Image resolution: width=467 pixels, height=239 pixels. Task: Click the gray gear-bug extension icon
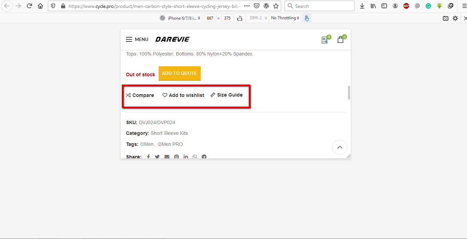[417, 6]
